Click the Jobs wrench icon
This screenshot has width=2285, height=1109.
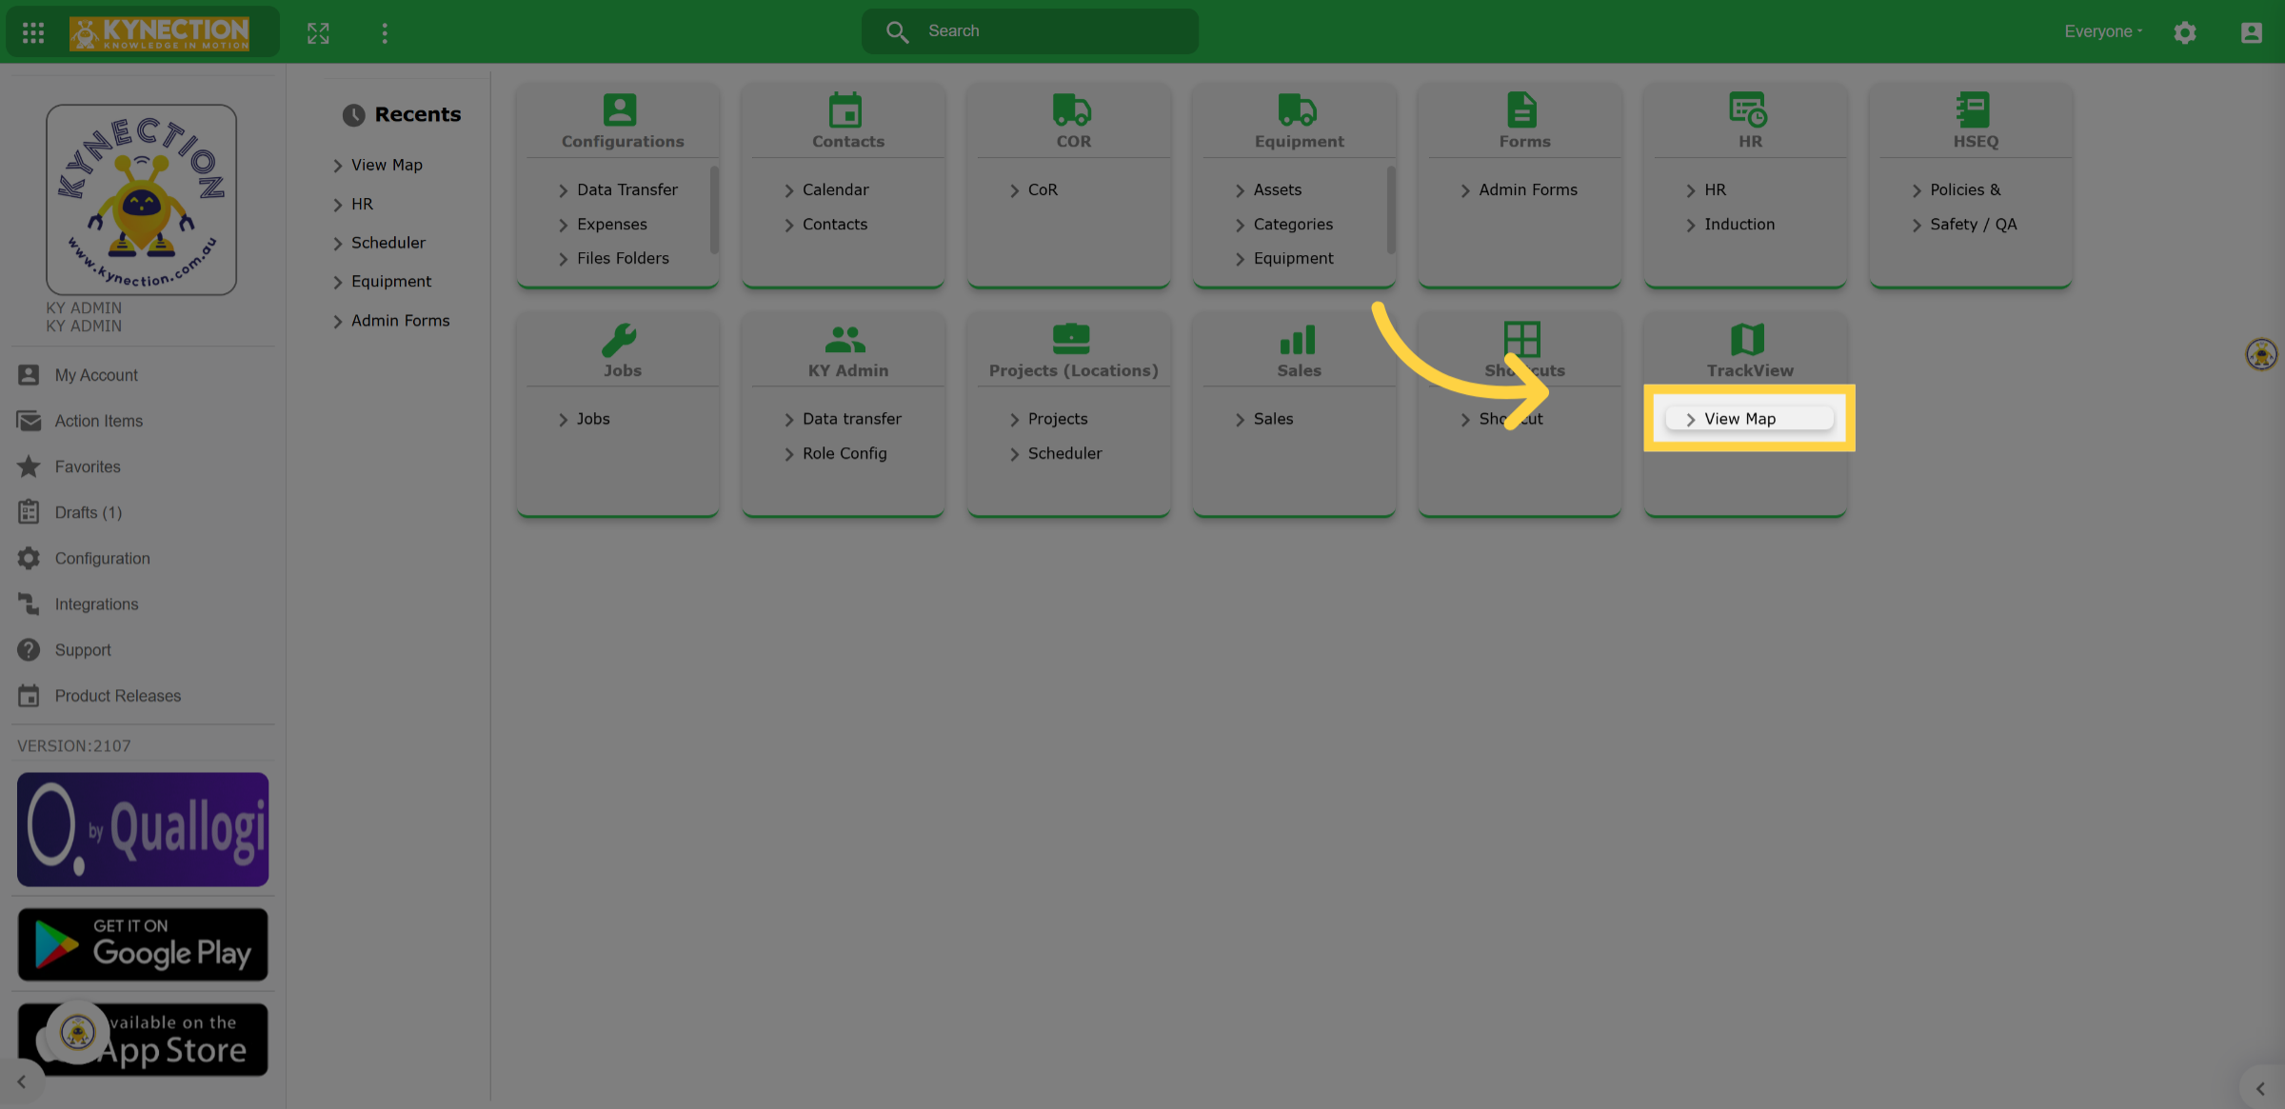coord(620,339)
